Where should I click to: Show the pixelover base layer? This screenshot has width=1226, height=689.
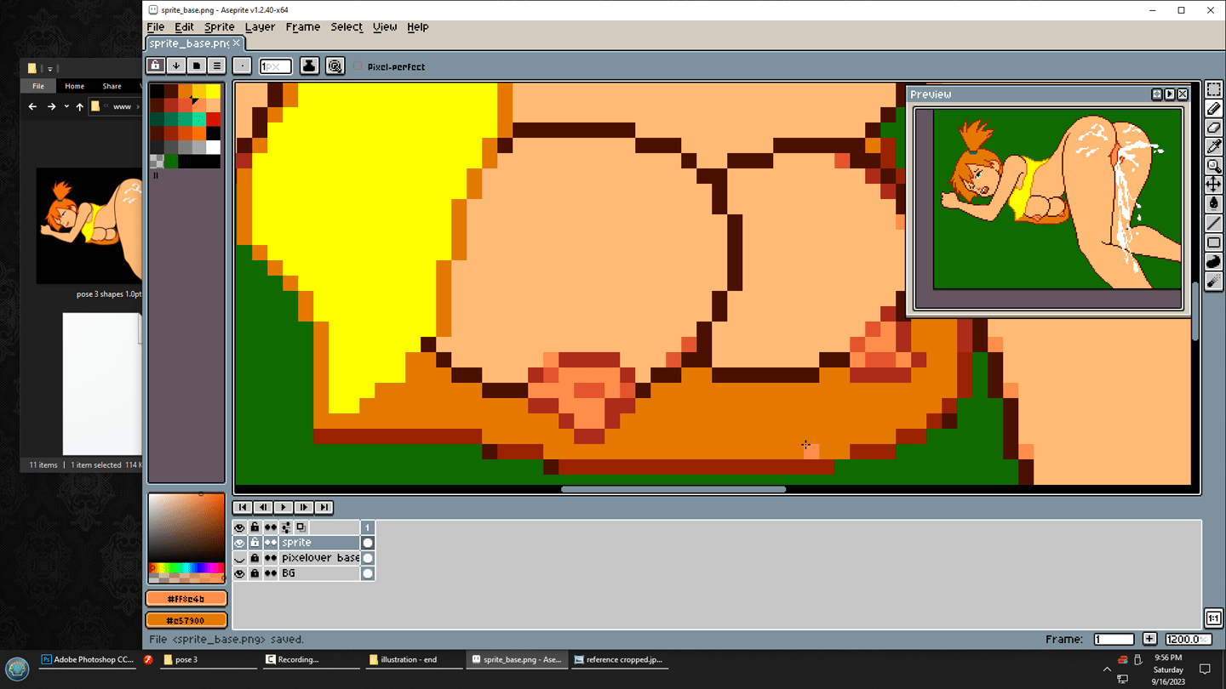click(x=239, y=558)
